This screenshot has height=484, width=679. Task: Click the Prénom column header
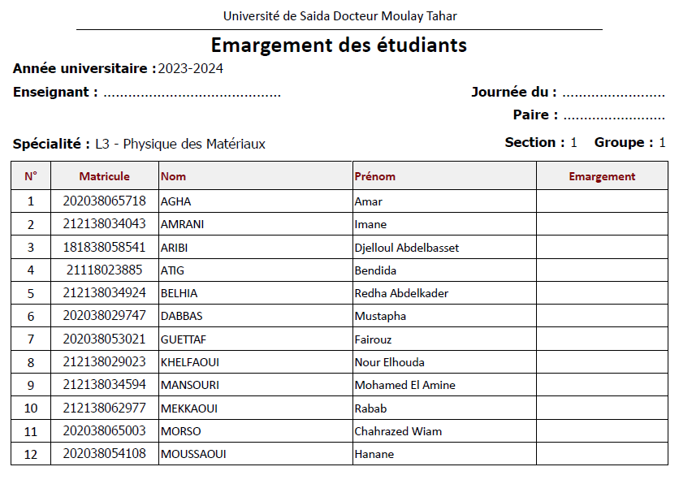pos(375,176)
